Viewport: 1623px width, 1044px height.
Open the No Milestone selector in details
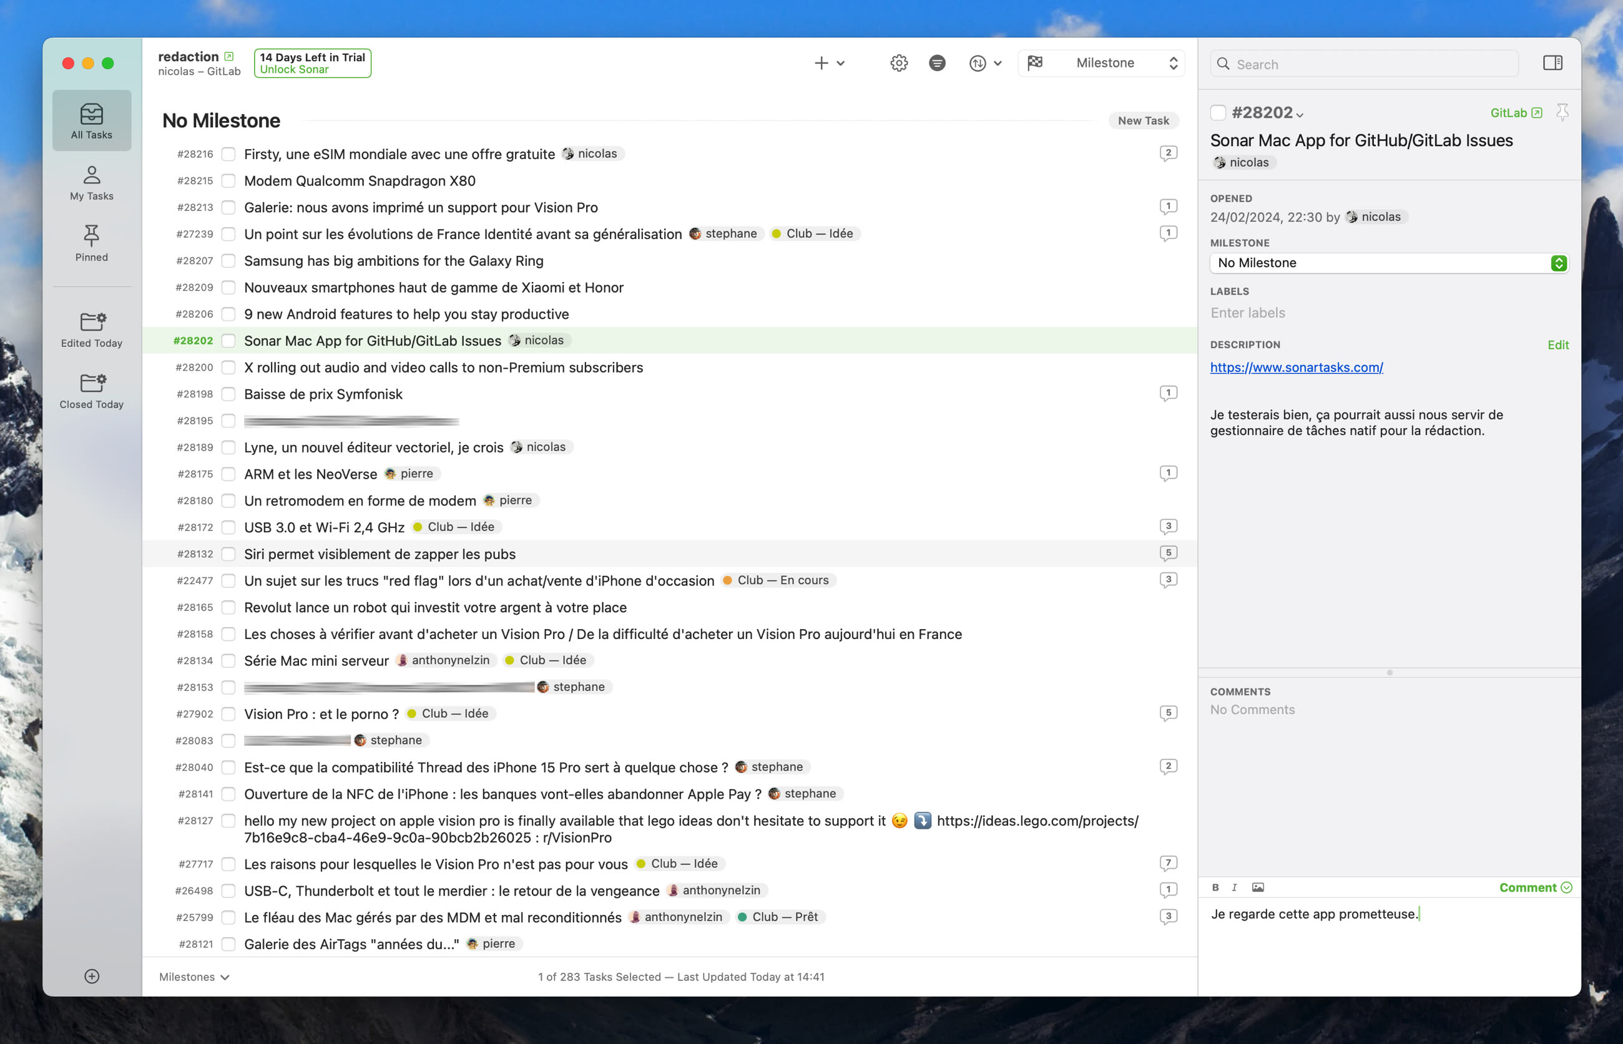coord(1388,263)
